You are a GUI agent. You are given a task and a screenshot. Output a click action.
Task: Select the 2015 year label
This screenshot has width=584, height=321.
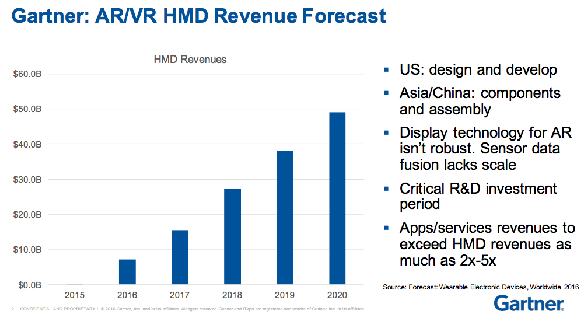(x=75, y=295)
